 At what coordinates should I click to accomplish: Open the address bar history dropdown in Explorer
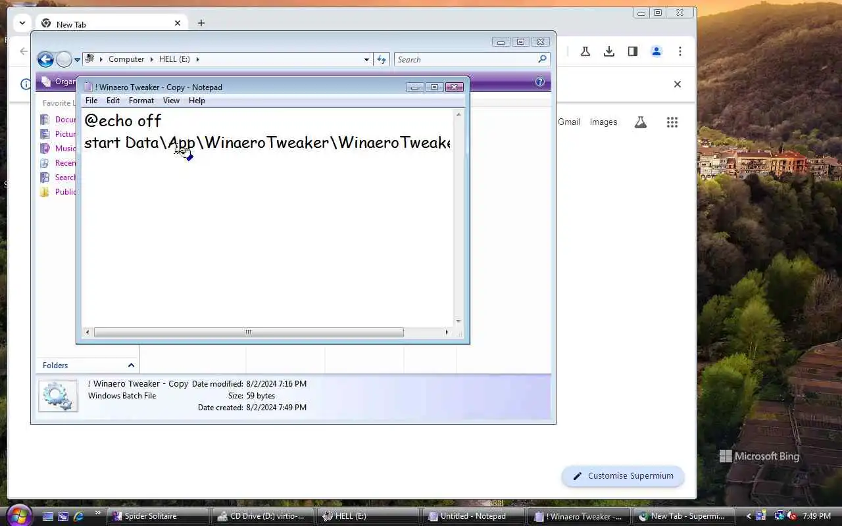[x=366, y=59]
